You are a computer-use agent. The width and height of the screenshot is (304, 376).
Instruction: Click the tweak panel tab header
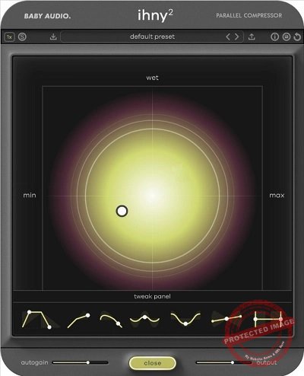click(152, 296)
